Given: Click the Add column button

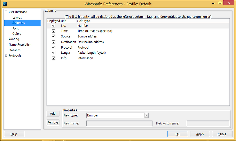Looking at the screenshot, I should pyautogui.click(x=53, y=114).
